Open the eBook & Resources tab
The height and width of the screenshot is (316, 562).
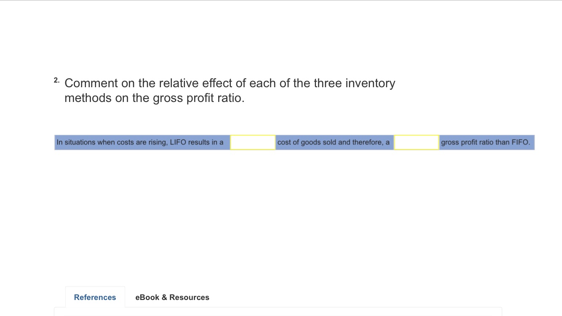click(x=172, y=297)
